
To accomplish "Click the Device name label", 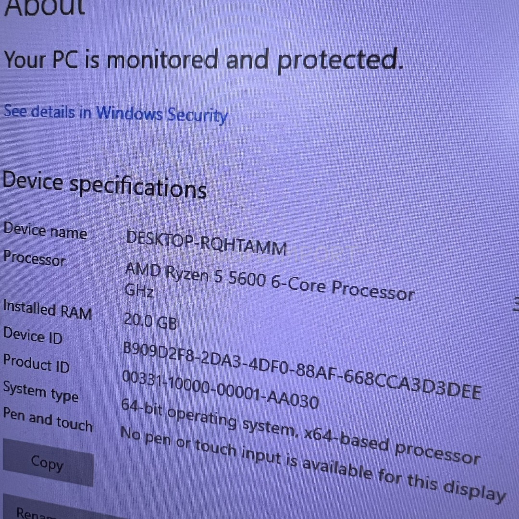I will pos(45,231).
